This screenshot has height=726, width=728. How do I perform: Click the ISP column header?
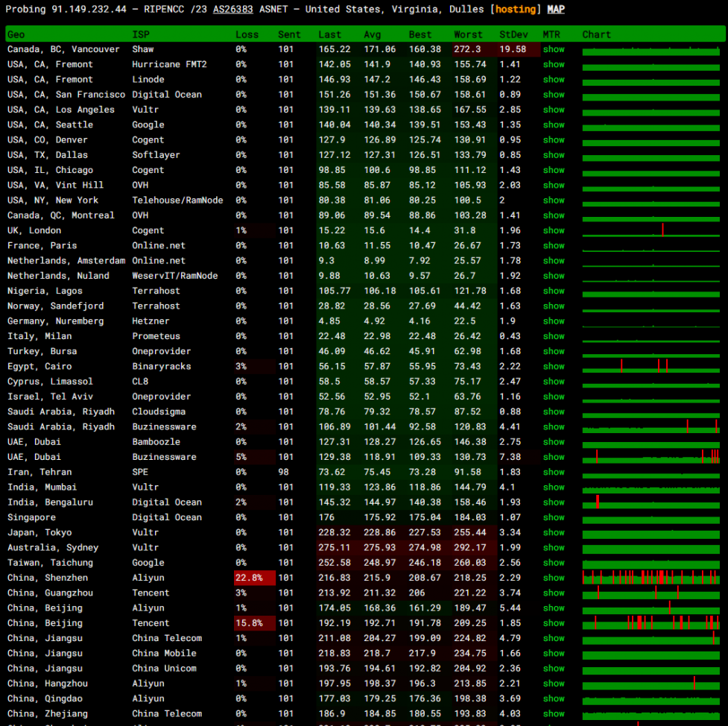click(x=141, y=34)
